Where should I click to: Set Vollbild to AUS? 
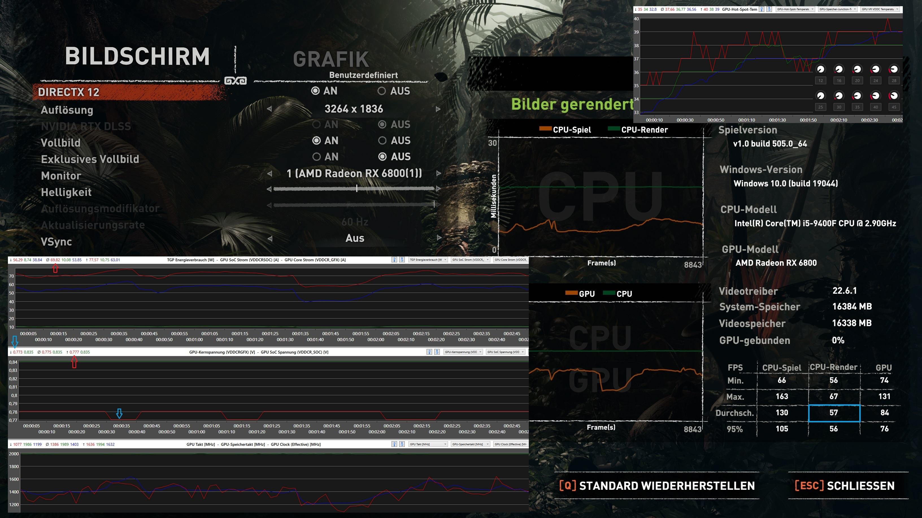click(394, 141)
